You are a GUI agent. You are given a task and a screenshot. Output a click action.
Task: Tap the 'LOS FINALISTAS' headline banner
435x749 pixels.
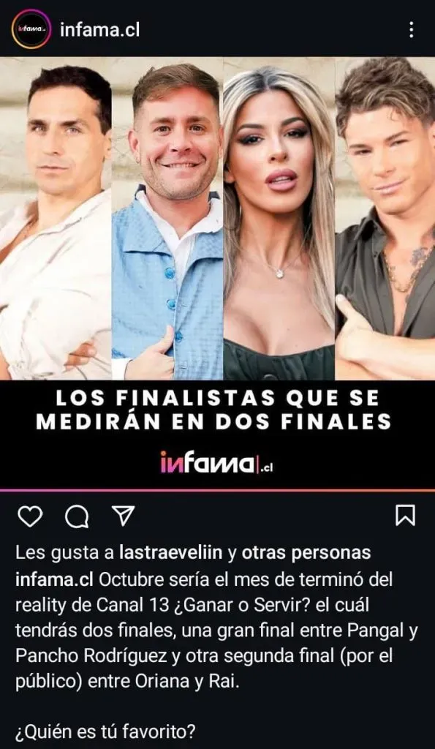pos(217,410)
